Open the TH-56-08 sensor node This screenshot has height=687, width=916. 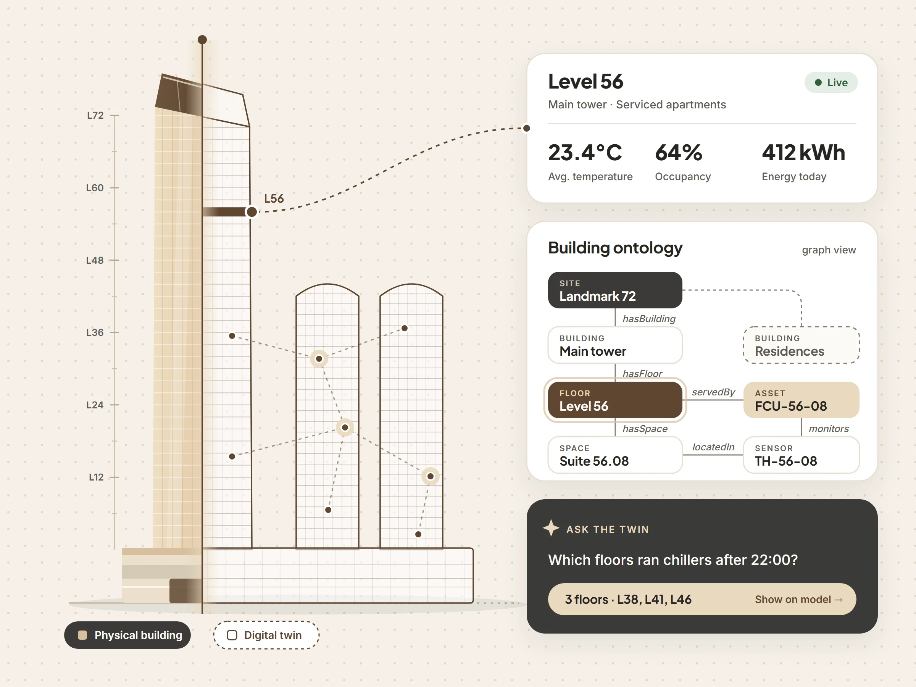pyautogui.click(x=801, y=455)
